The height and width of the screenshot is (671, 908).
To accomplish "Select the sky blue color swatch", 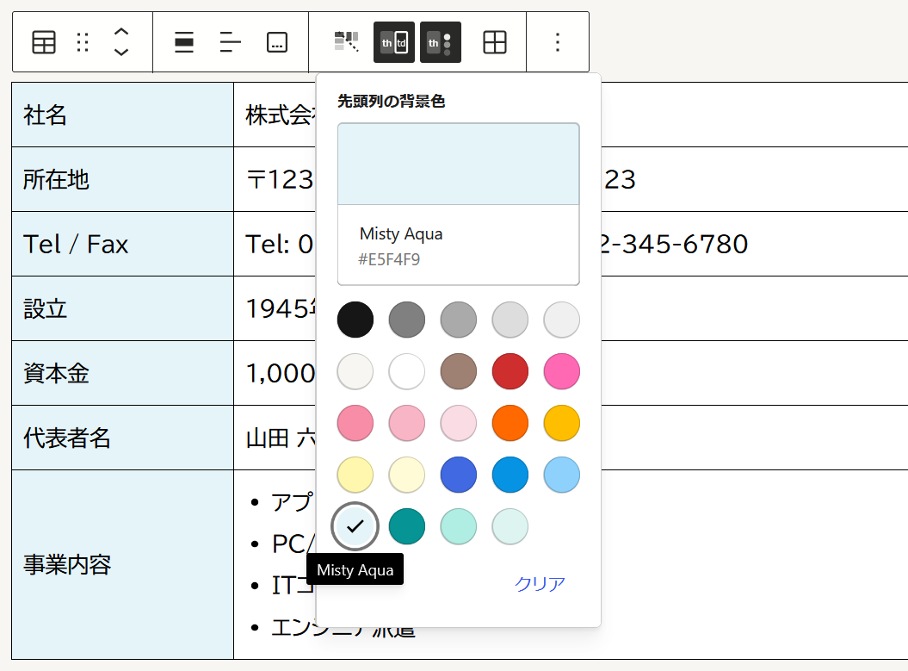I will coord(561,475).
